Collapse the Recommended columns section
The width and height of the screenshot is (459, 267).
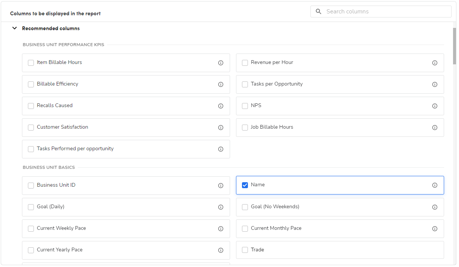[15, 28]
